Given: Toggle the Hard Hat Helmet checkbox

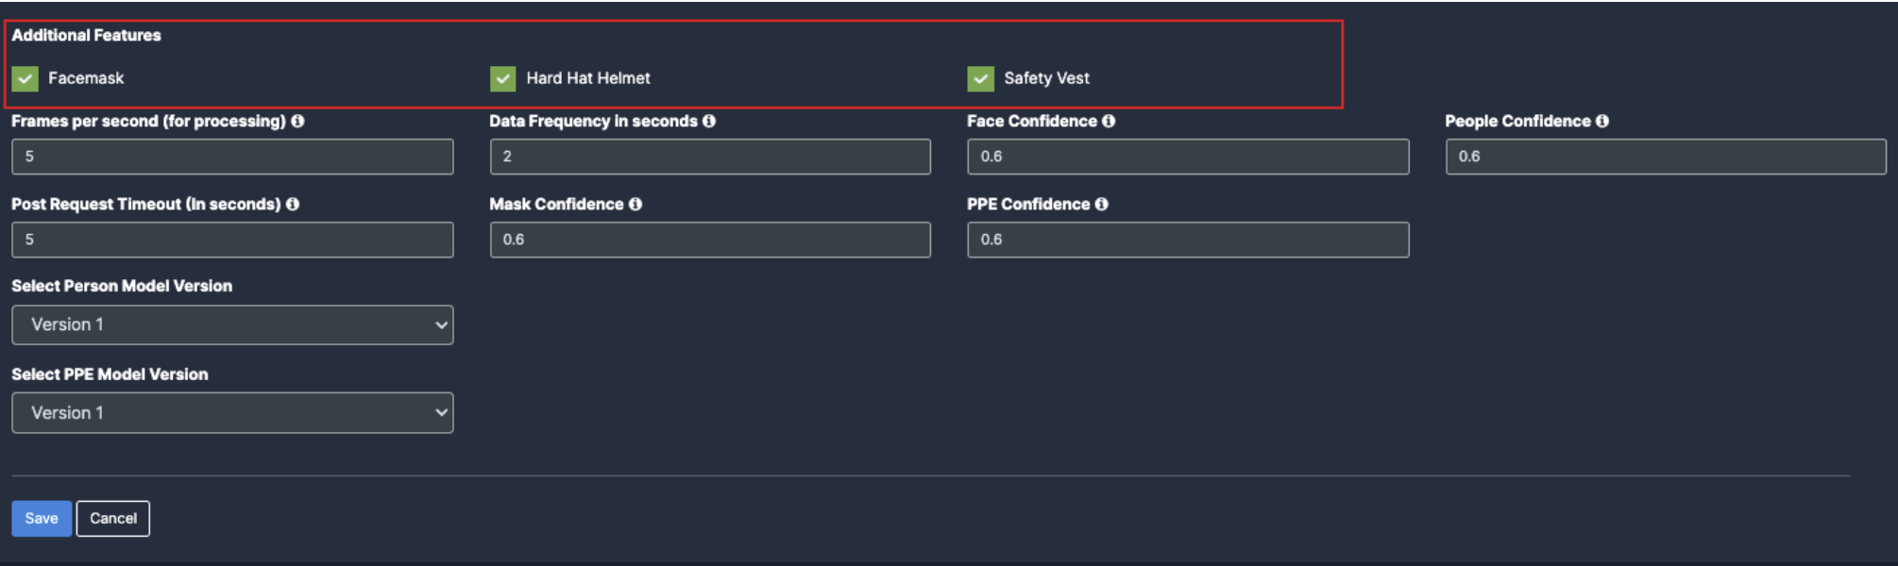Looking at the screenshot, I should [x=503, y=78].
